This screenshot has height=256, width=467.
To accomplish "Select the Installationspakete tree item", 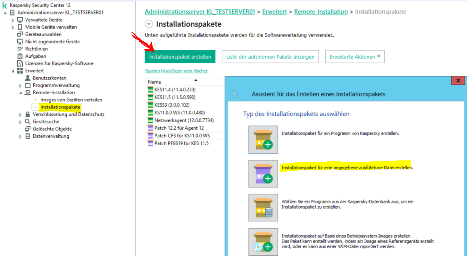I will (x=60, y=107).
